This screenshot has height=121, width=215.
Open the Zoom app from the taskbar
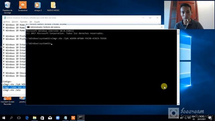click(x=58, y=118)
